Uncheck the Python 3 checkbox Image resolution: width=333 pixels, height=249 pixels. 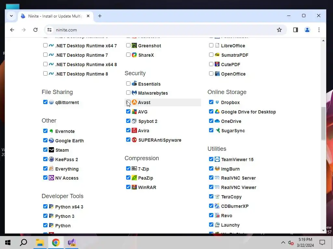tap(45, 216)
